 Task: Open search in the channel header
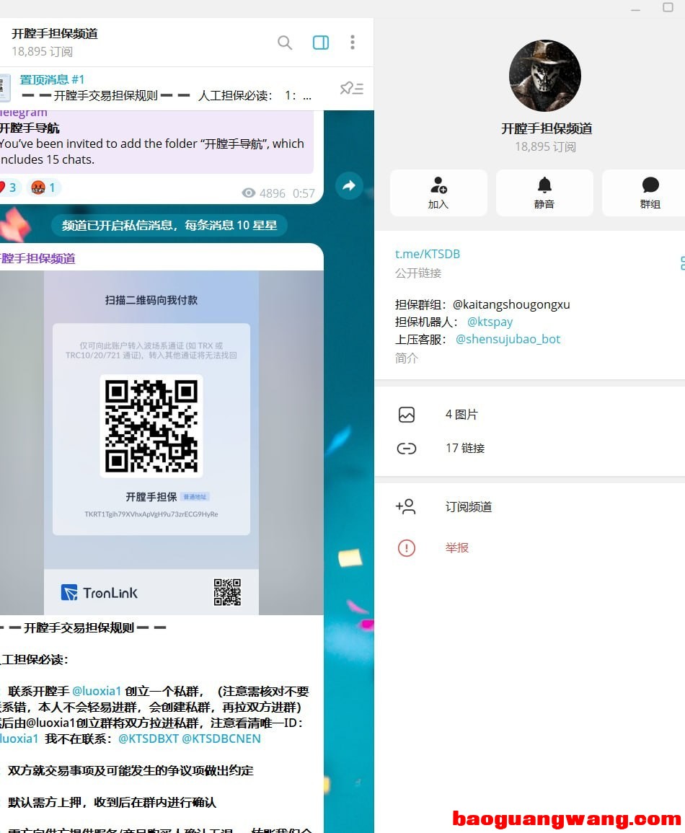(x=285, y=43)
